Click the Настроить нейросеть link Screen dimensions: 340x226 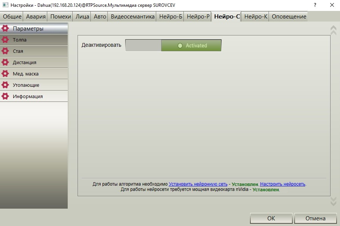(283, 184)
